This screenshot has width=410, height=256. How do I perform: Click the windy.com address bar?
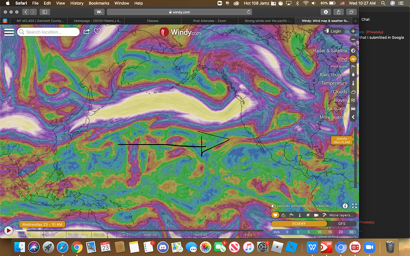tap(179, 12)
